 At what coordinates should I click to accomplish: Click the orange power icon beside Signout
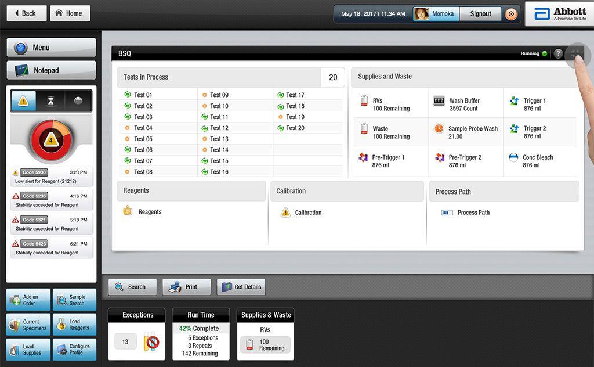click(511, 14)
